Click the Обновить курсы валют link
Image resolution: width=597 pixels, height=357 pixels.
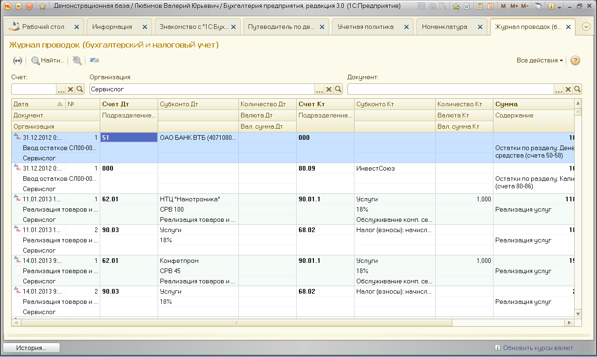click(538, 348)
